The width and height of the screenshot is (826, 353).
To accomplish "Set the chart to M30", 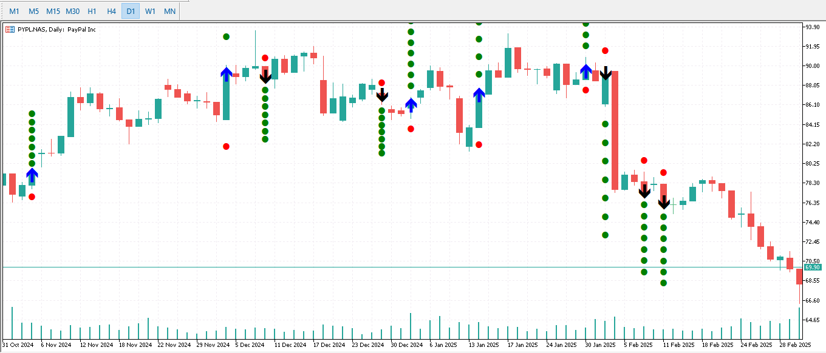I will (x=72, y=11).
